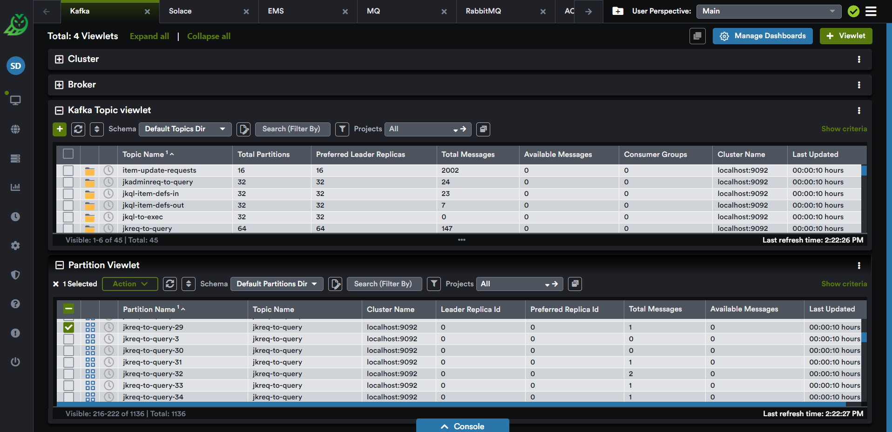
Task: Click the power logout sidebar icon
Action: click(15, 362)
